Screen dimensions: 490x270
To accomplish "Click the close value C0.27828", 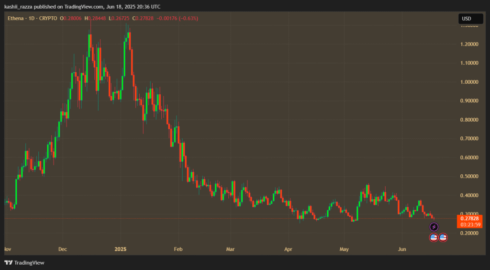I will click(x=143, y=19).
